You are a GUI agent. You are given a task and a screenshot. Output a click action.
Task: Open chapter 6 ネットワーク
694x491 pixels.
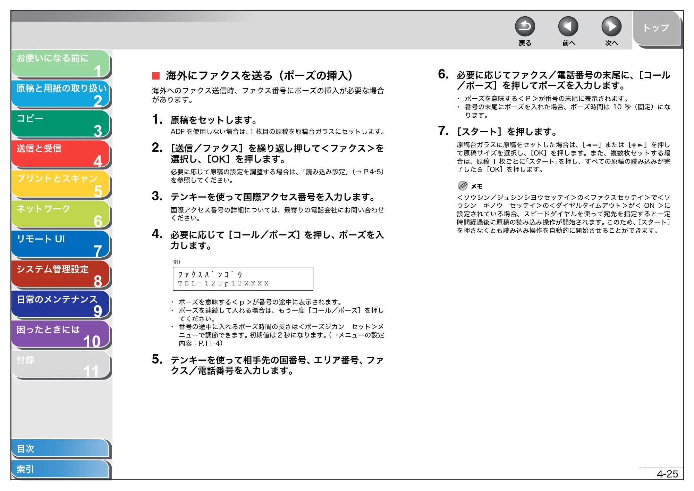[x=61, y=214]
